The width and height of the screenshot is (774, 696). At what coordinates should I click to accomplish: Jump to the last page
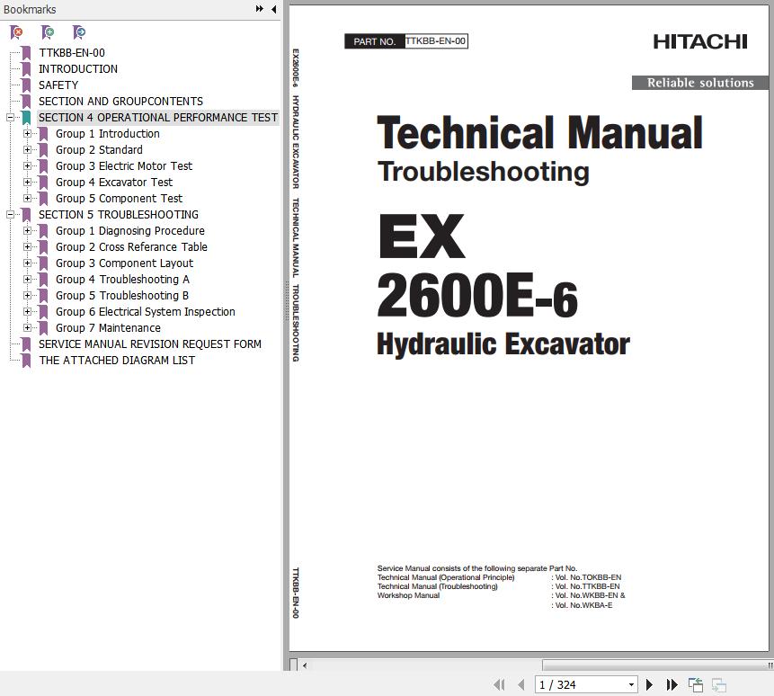[671, 685]
